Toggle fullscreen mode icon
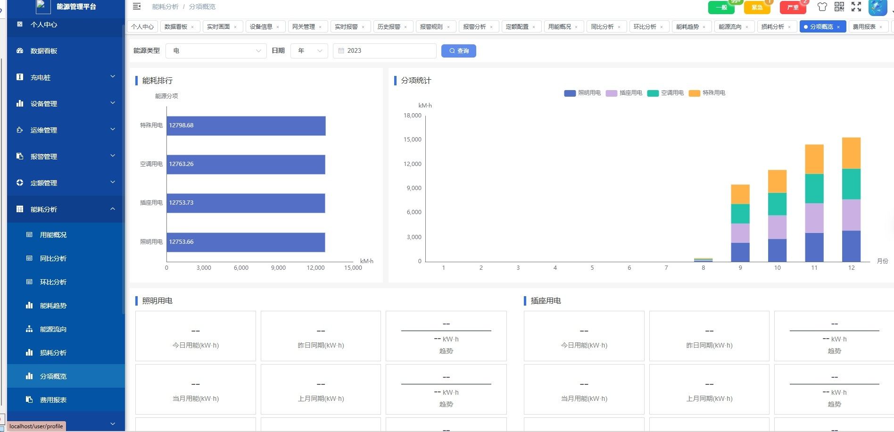The image size is (894, 432). [856, 7]
